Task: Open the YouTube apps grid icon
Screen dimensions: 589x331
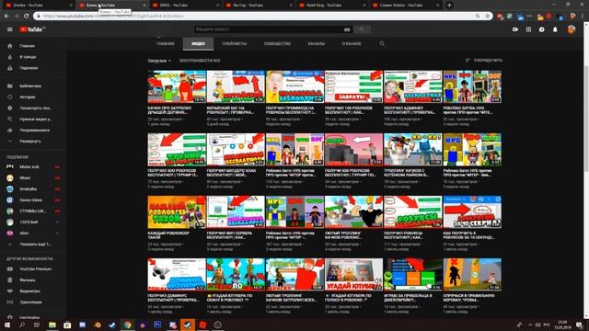Action: (528, 29)
